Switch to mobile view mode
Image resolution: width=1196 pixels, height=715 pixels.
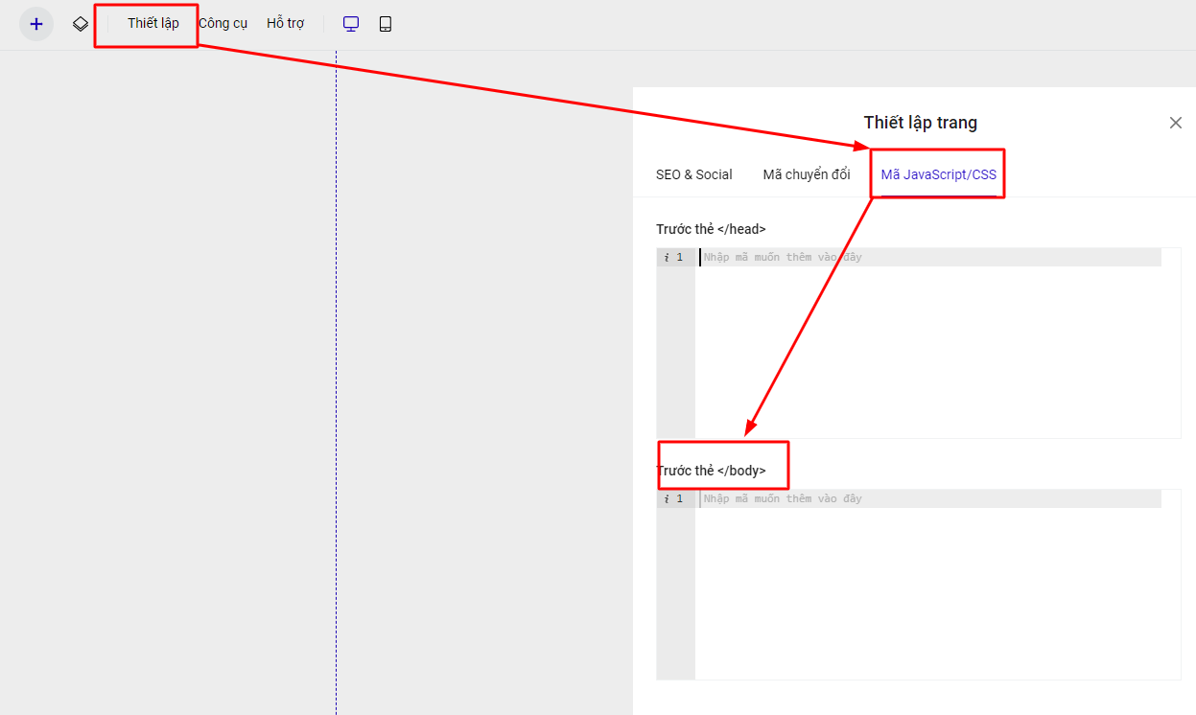(x=386, y=24)
